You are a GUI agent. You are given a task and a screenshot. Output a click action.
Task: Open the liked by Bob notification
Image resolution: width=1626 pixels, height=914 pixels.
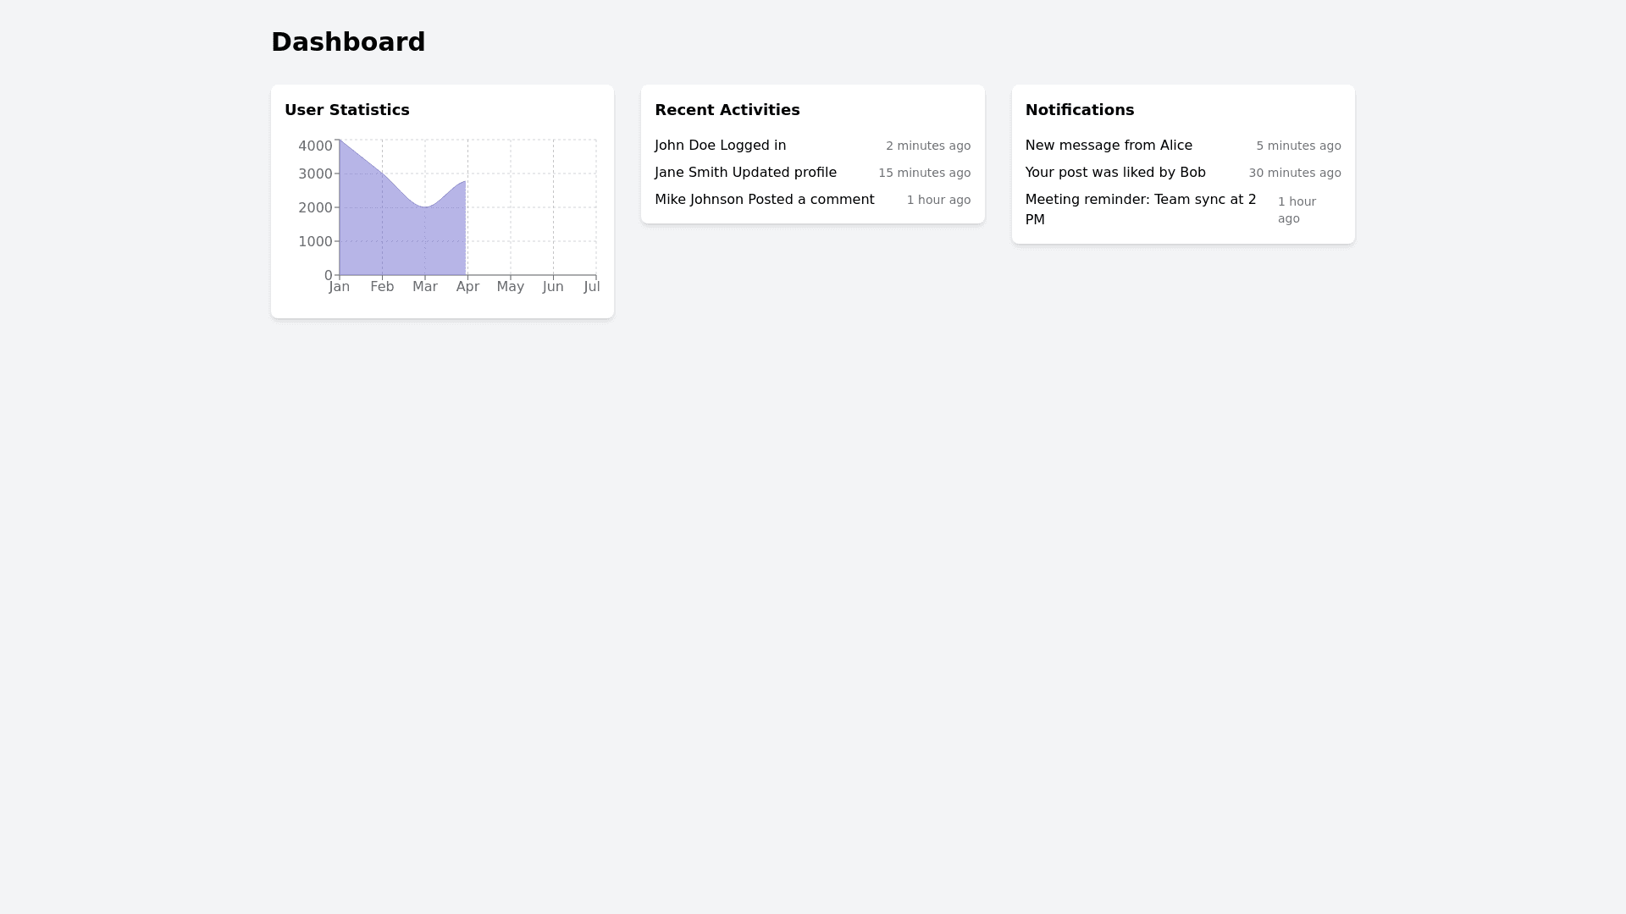1114,173
